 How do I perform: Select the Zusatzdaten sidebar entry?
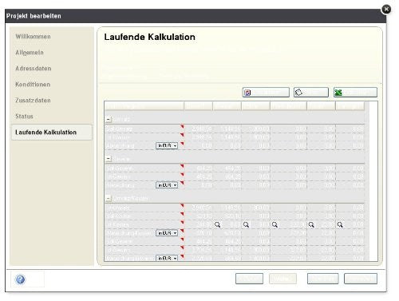(x=33, y=101)
